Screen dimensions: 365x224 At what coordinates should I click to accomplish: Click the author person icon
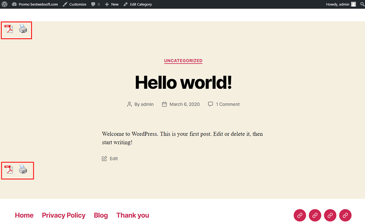tap(129, 104)
